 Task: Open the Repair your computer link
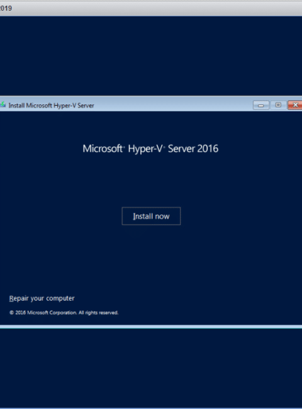click(42, 298)
